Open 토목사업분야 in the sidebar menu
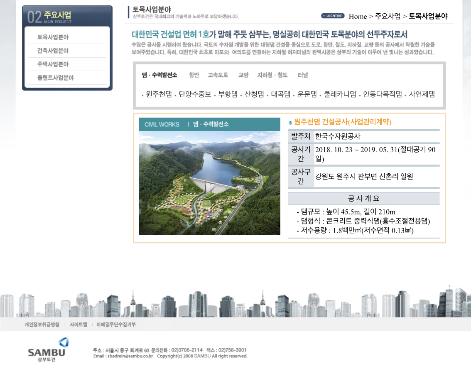The image size is (471, 369). click(53, 37)
